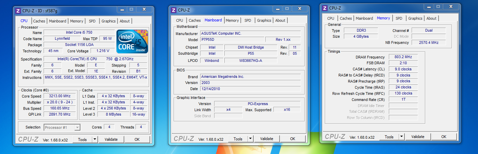Click the Intel Core i5 logo badge
This screenshot has height=154, width=478.
point(132,41)
